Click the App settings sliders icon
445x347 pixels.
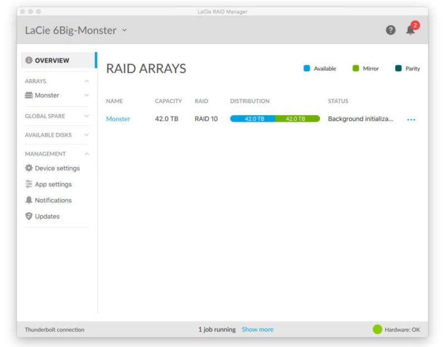pos(29,184)
